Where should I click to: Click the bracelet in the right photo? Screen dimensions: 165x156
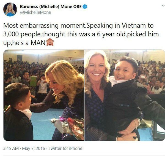(137, 124)
